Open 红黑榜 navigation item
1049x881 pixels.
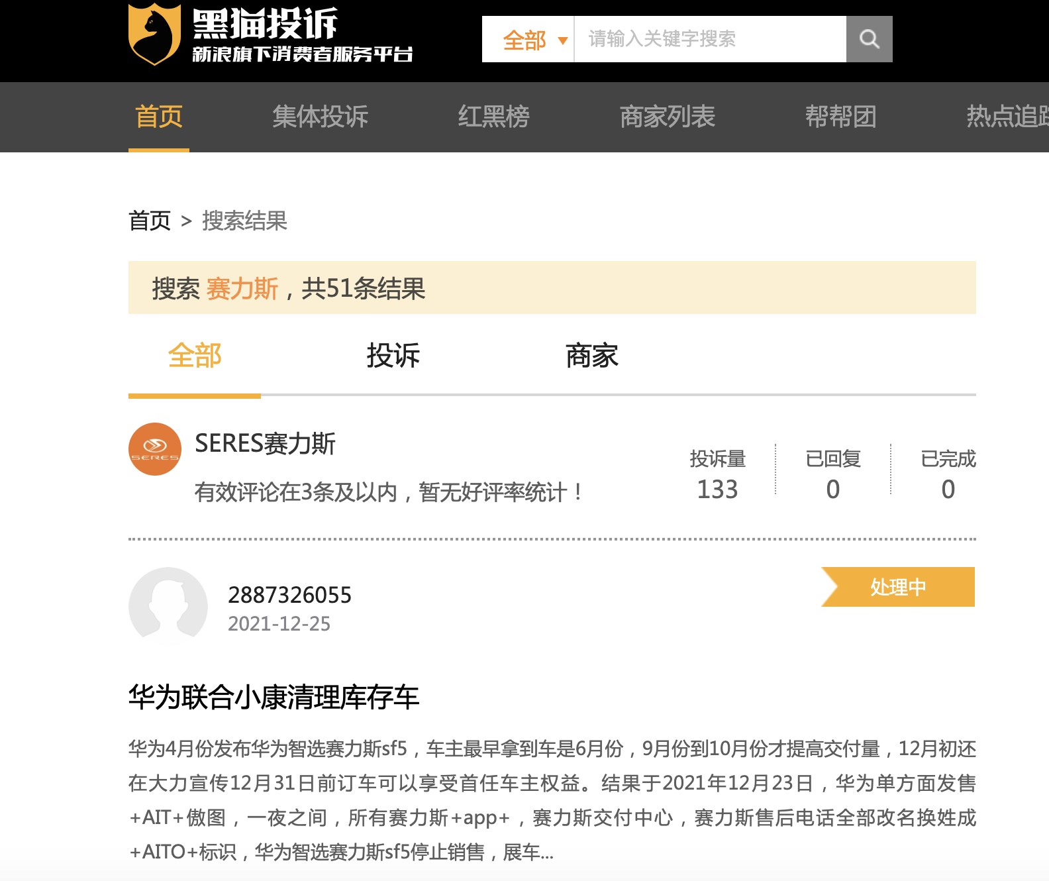493,117
